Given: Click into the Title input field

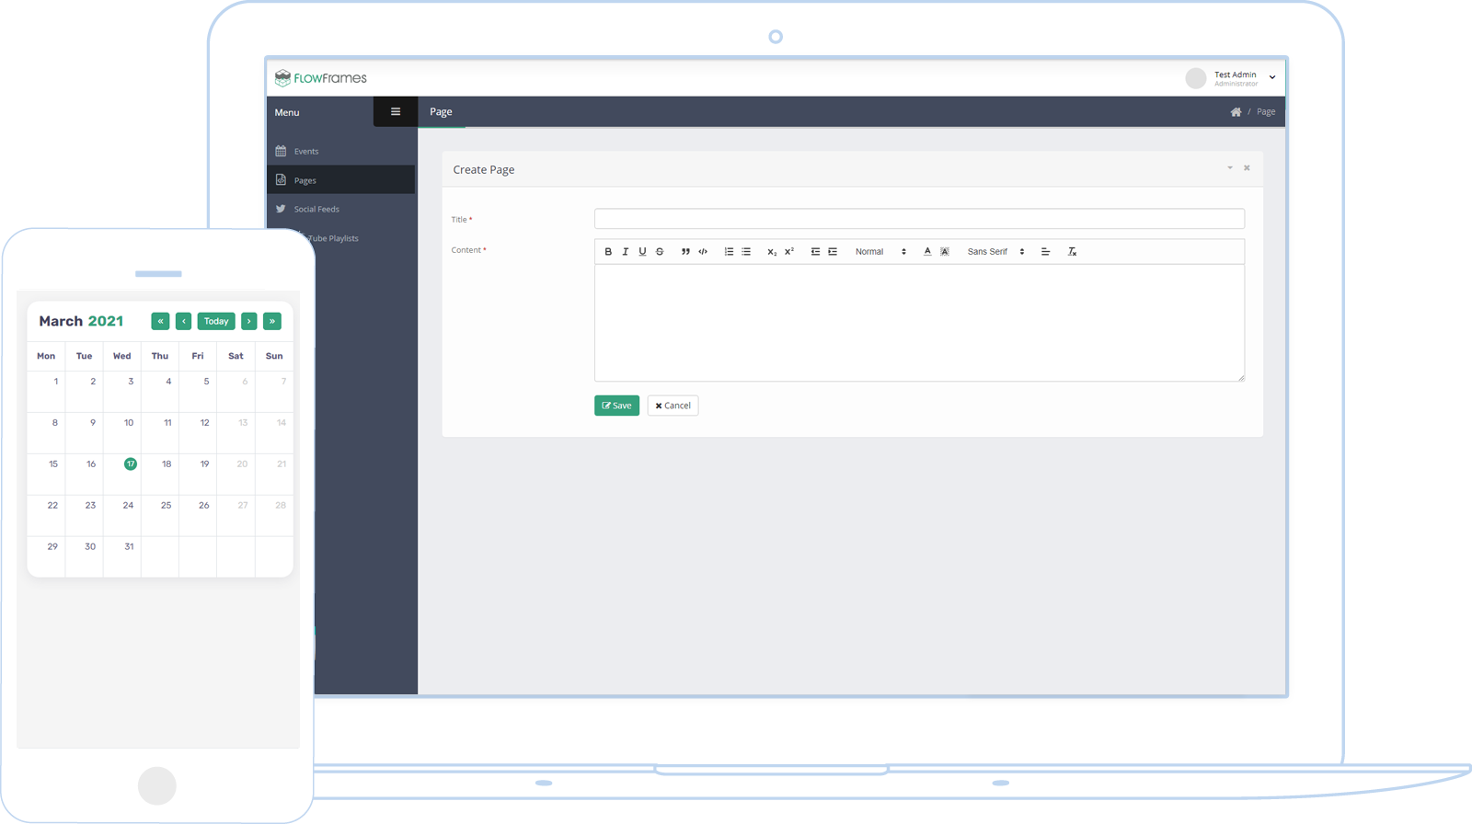Looking at the screenshot, I should 919,219.
